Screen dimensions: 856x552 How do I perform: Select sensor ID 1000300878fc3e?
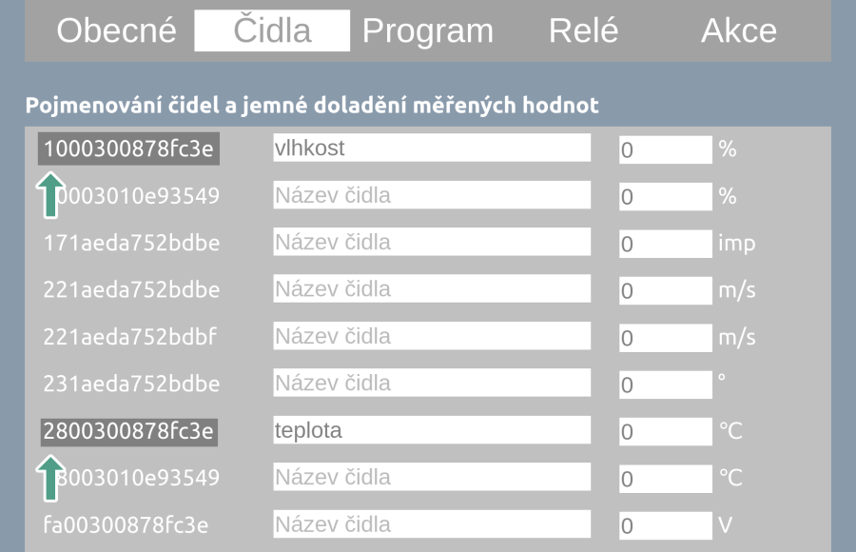click(x=128, y=148)
